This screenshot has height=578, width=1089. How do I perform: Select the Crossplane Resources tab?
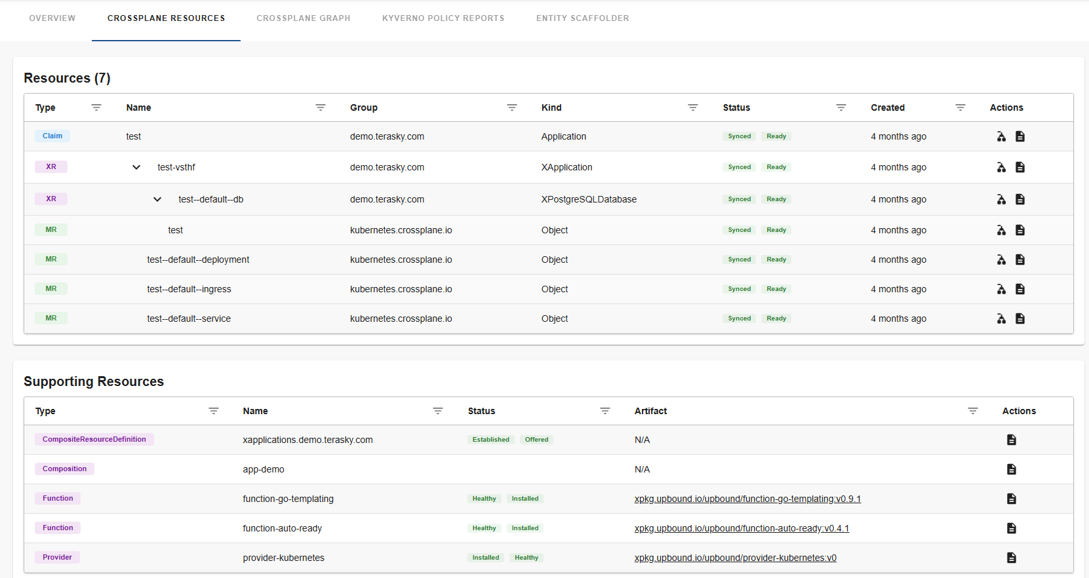click(x=166, y=18)
